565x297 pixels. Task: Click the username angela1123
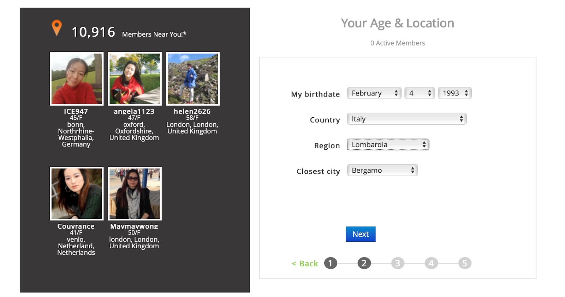coord(134,111)
